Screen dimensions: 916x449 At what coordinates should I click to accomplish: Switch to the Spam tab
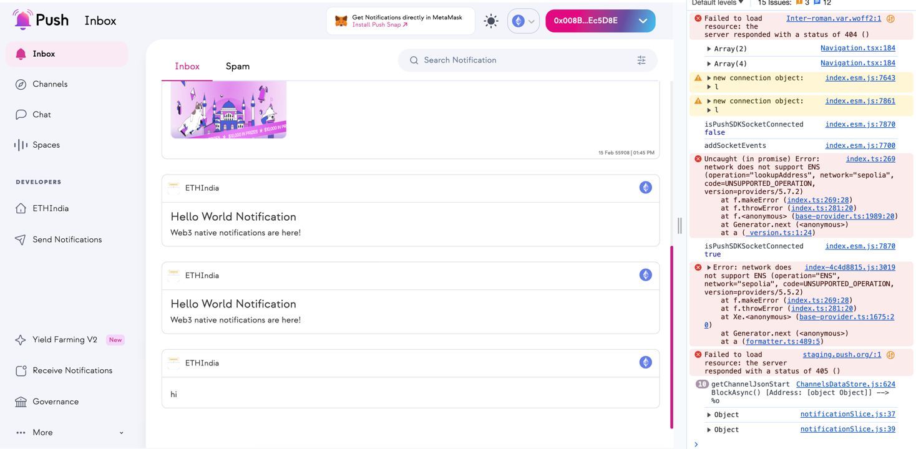[238, 66]
